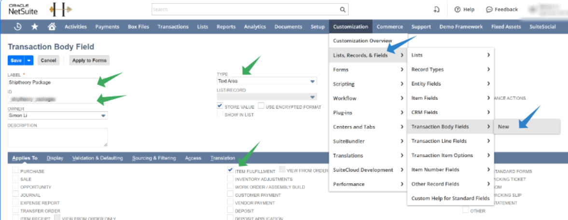Uncheck the Item Fulfillment checkbox
Image resolution: width=568 pixels, height=220 pixels.
(230, 170)
